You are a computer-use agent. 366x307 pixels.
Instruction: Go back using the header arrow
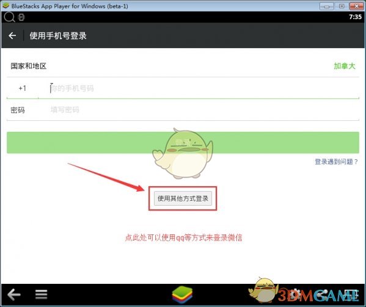pos(12,35)
